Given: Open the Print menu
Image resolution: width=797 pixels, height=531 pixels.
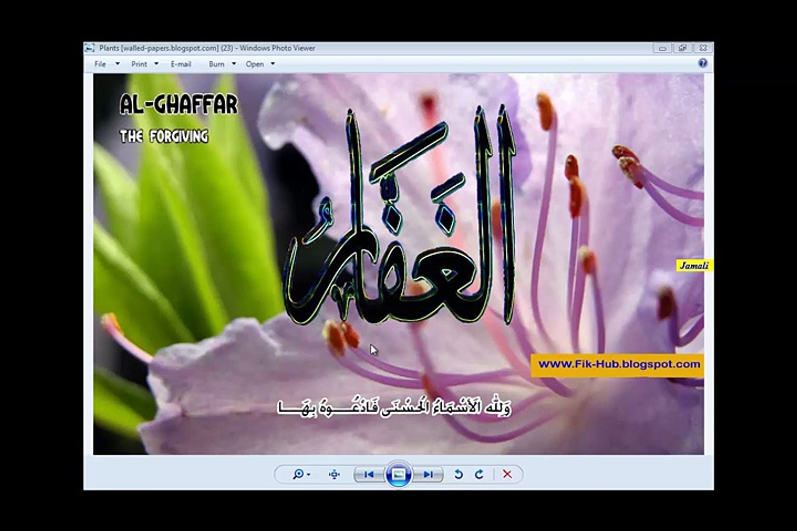Looking at the screenshot, I should (139, 64).
